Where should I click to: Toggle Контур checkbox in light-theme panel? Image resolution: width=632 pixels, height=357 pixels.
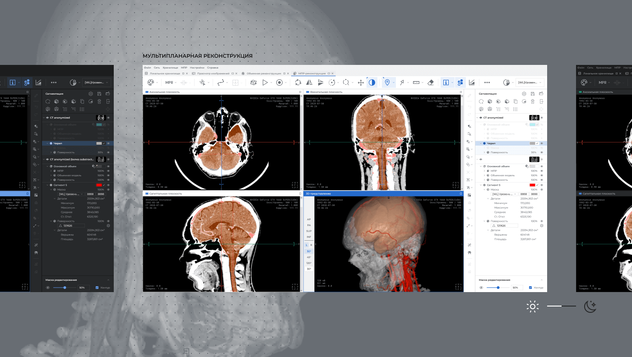tap(530, 288)
